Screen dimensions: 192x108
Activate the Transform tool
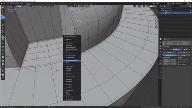pyautogui.click(x=3, y=28)
